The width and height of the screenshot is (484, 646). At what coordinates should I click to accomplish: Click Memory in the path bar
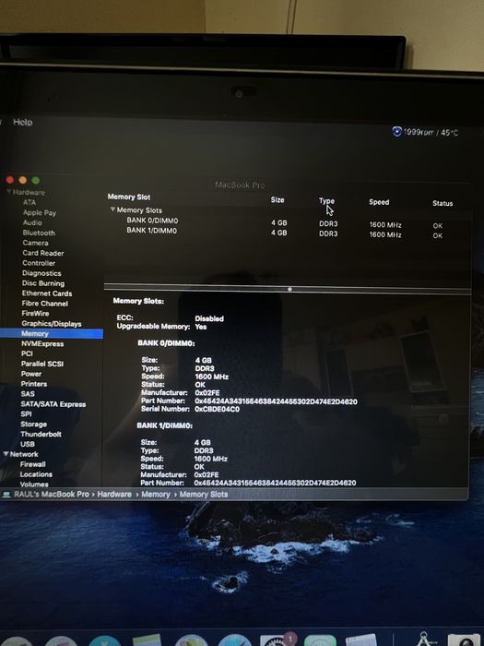156,494
